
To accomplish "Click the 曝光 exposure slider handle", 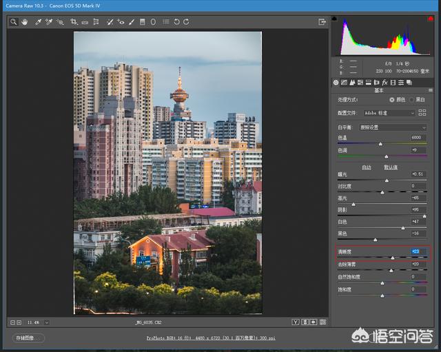I will 387,180.
